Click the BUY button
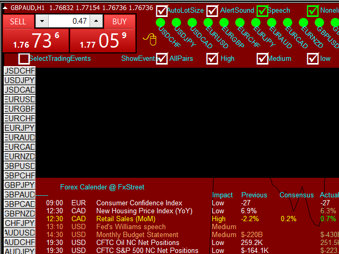 tap(120, 22)
